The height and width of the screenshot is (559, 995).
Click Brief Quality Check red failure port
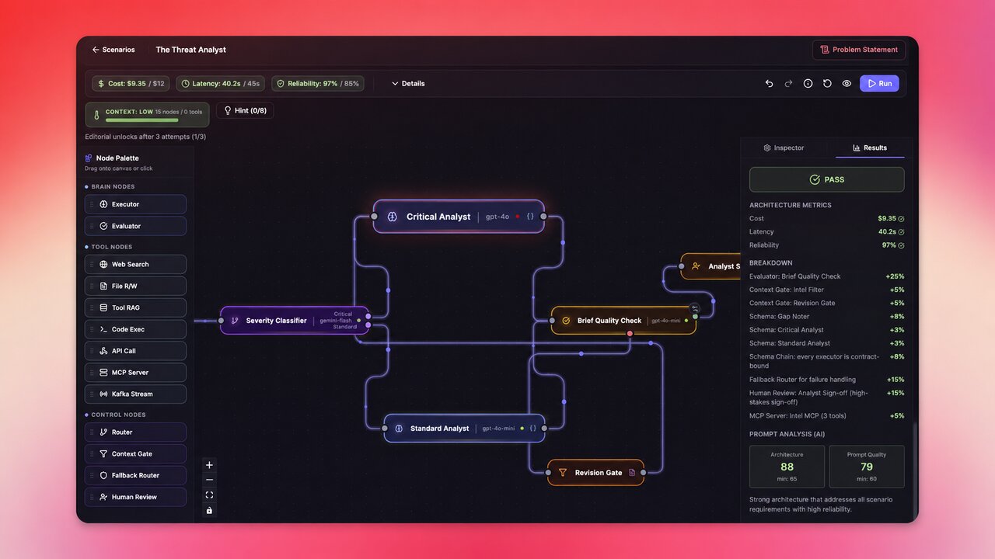pyautogui.click(x=630, y=333)
